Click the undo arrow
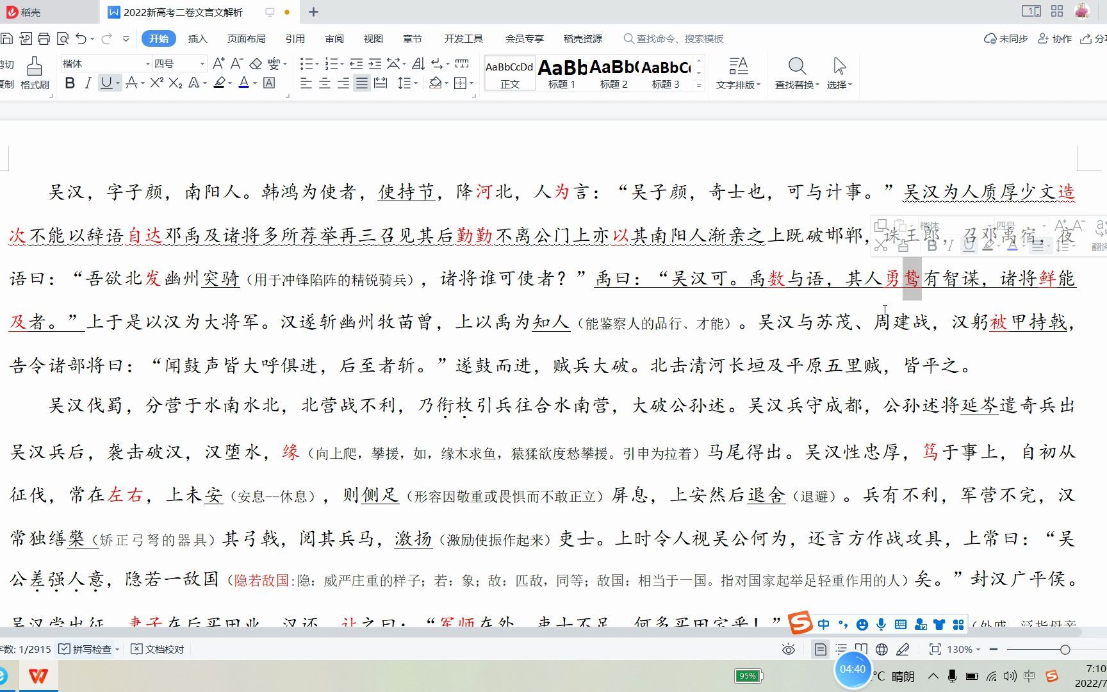This screenshot has height=692, width=1107. 81,39
